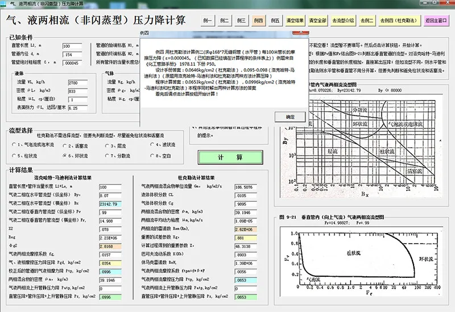Edit the 直管长度 L1 field
The height and width of the screenshot is (312, 455).
click(72, 46)
